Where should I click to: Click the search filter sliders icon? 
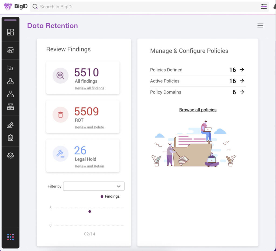coord(264,7)
